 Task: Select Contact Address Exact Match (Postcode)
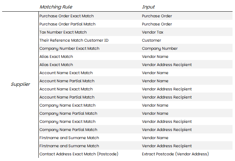click(79, 154)
